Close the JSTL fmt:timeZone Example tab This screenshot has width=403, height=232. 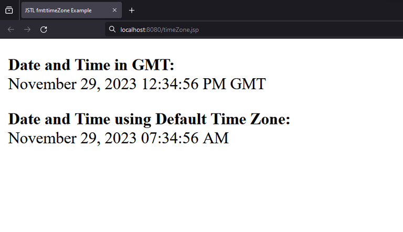click(x=114, y=10)
